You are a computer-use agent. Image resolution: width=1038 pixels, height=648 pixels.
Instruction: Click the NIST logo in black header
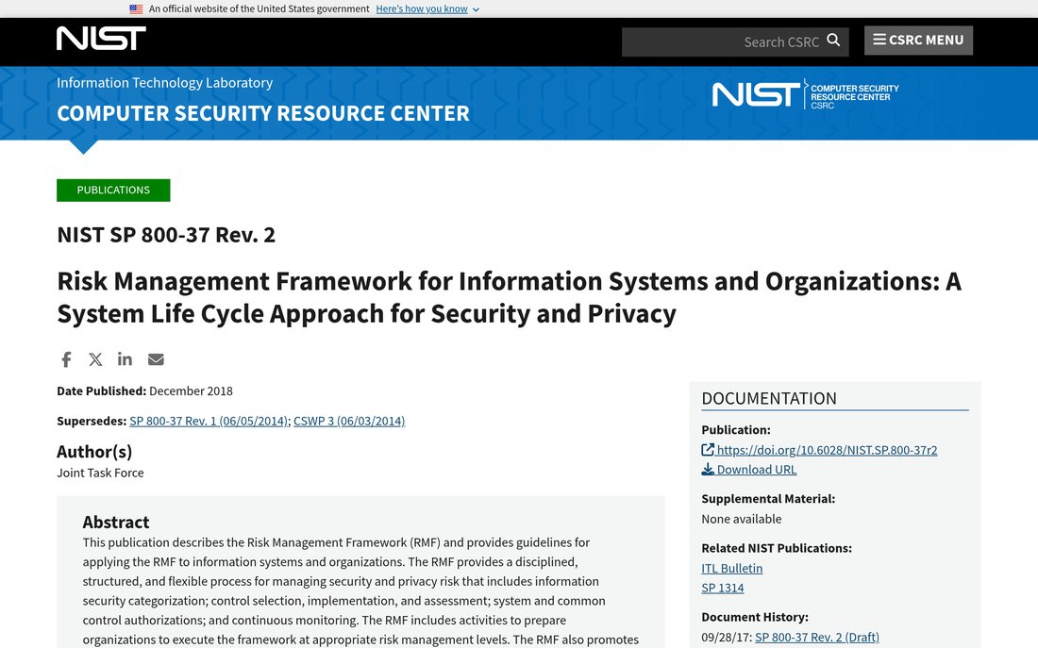pyautogui.click(x=101, y=39)
